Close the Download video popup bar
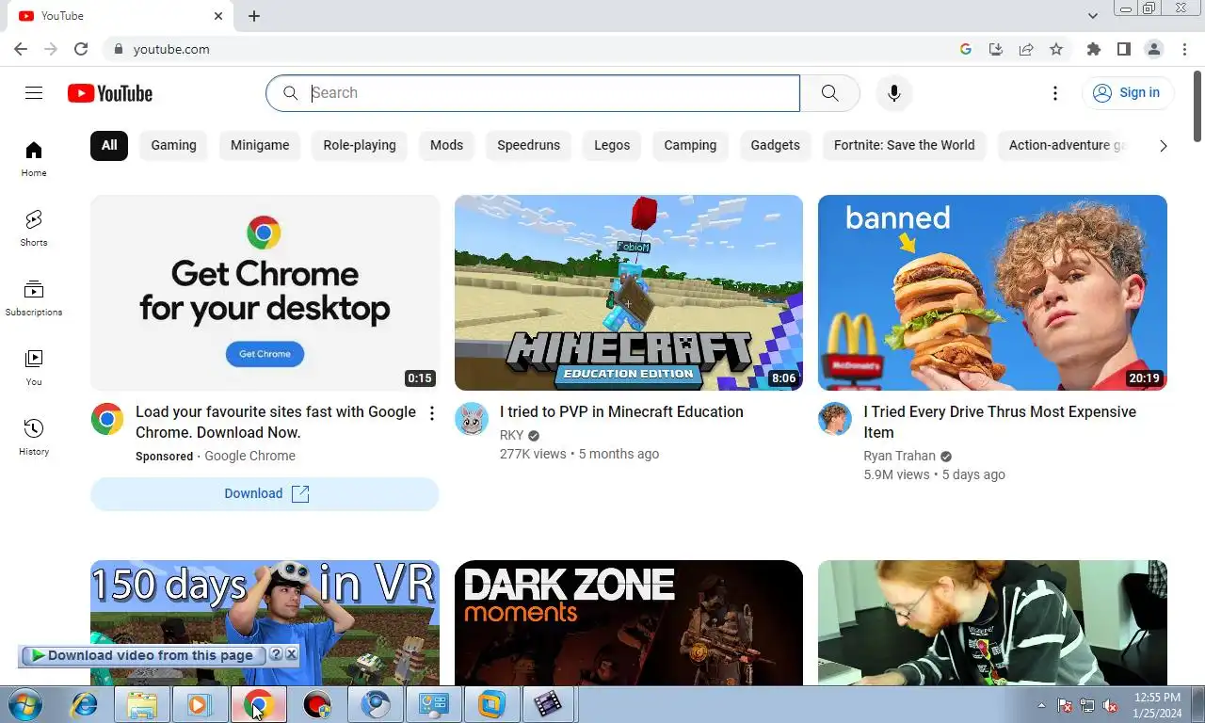 click(291, 654)
